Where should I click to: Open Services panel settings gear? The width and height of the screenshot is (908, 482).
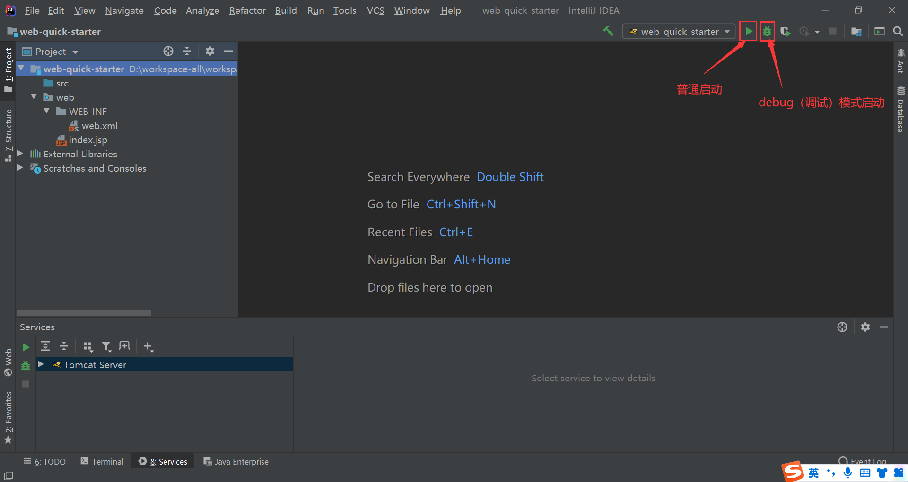(x=865, y=327)
